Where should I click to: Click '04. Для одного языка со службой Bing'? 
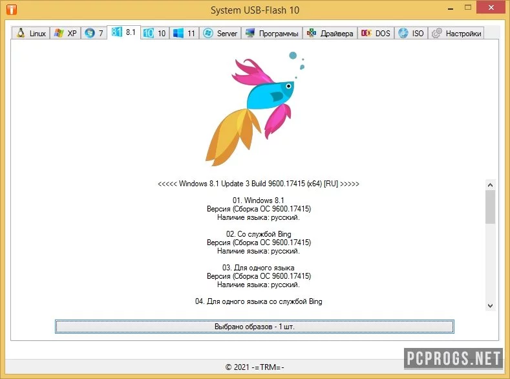(259, 301)
